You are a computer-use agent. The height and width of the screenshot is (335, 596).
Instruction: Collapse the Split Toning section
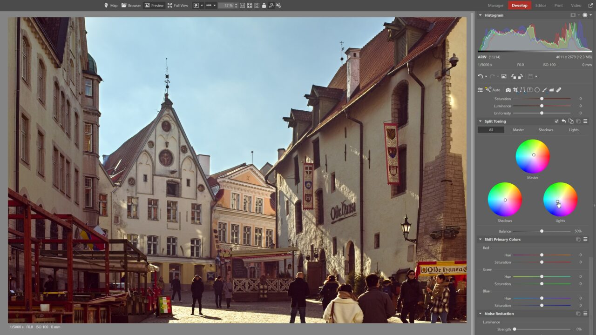tap(481, 121)
